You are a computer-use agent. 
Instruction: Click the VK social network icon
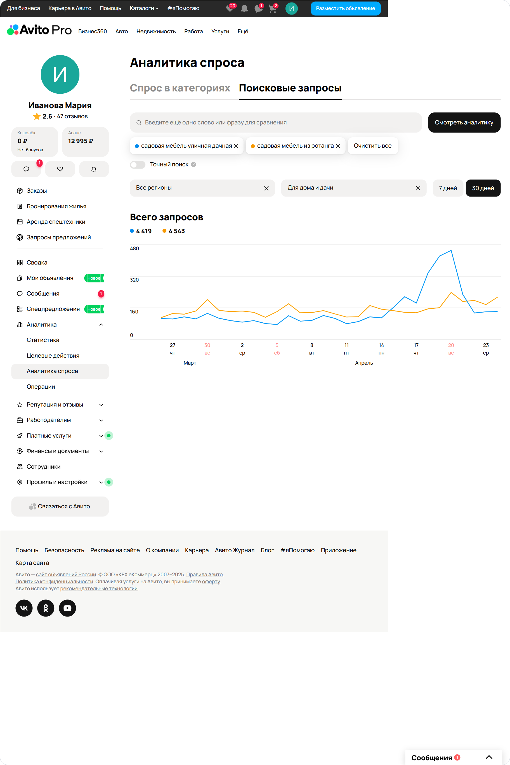tap(24, 608)
